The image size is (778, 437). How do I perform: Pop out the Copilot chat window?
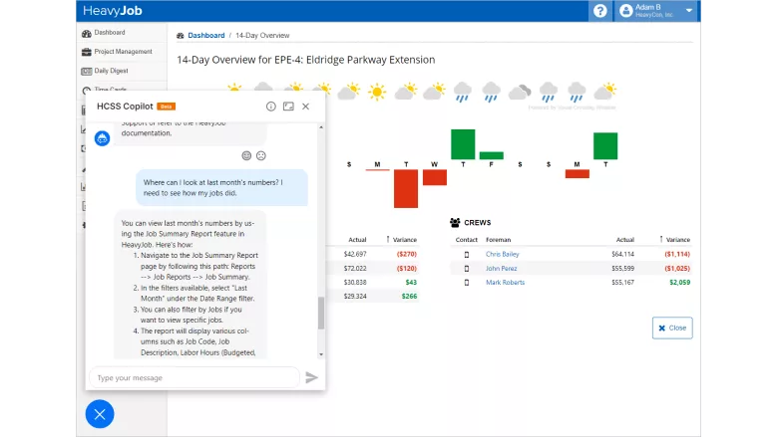pyautogui.click(x=288, y=107)
